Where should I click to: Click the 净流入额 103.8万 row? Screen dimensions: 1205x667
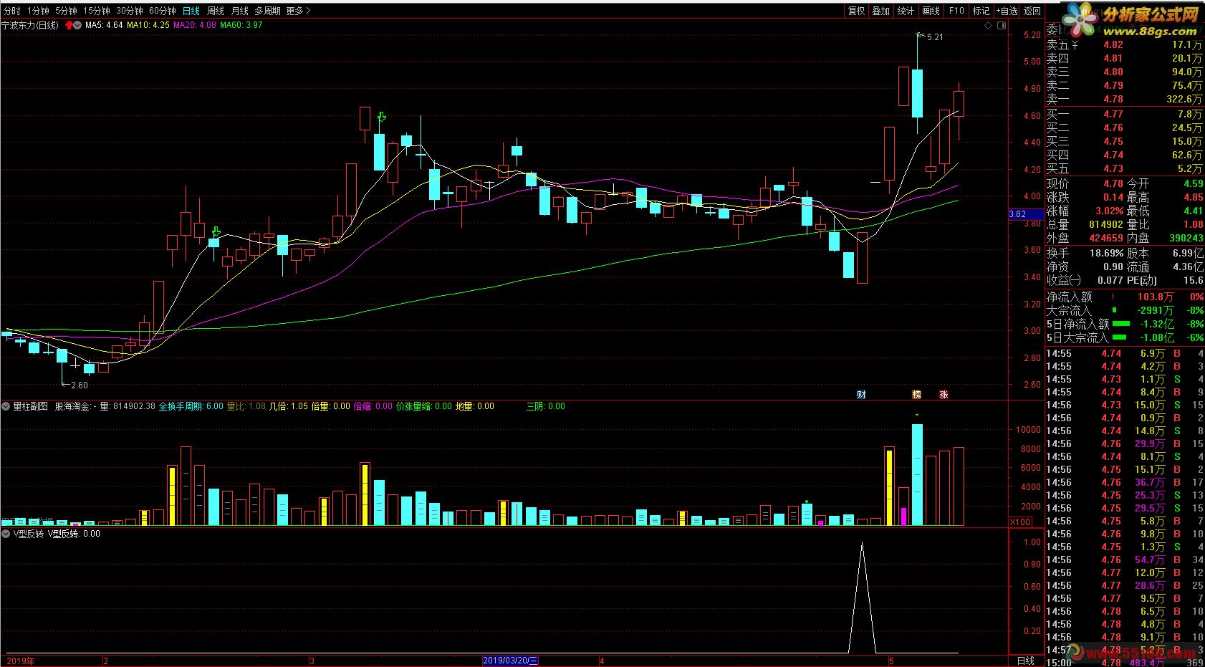point(1125,297)
